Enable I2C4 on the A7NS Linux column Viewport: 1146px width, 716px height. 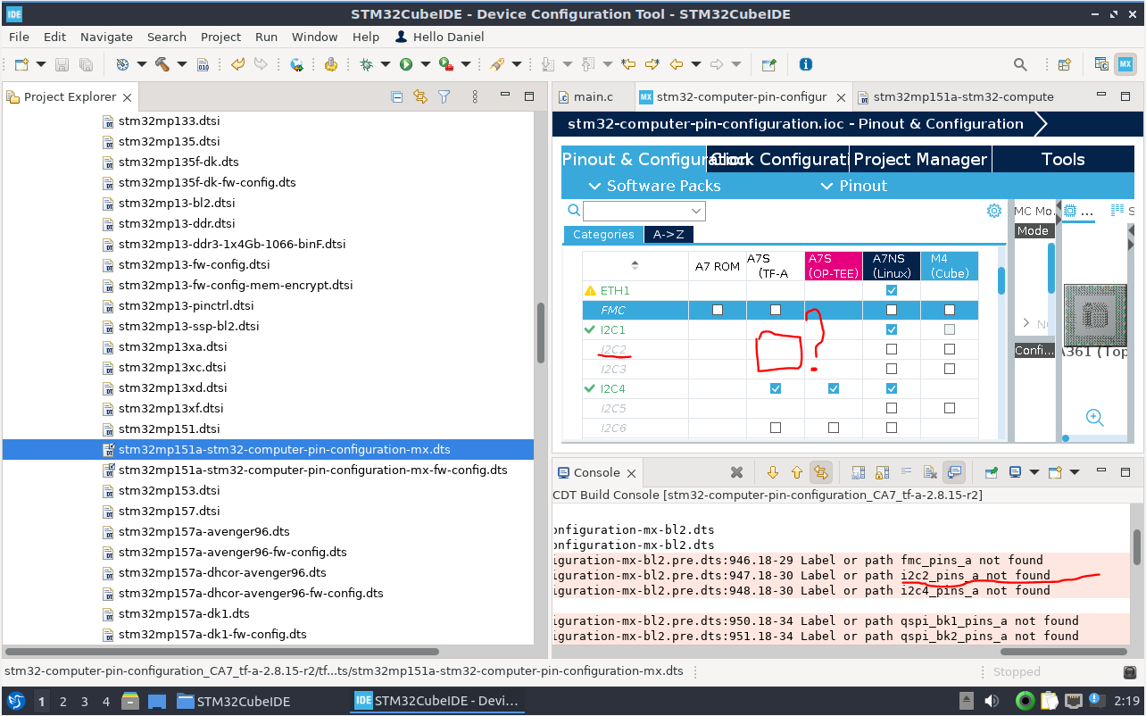pyautogui.click(x=891, y=387)
